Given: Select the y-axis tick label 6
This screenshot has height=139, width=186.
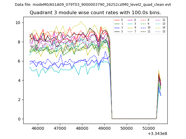Looking at the screenshot, I should (x=19, y=61).
